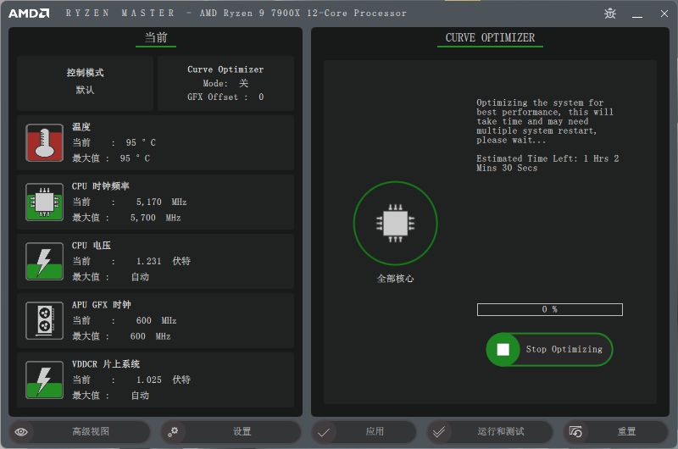Viewport: 678px width, 449px height.
Task: Click the 温度 heading
Action: tap(81, 126)
